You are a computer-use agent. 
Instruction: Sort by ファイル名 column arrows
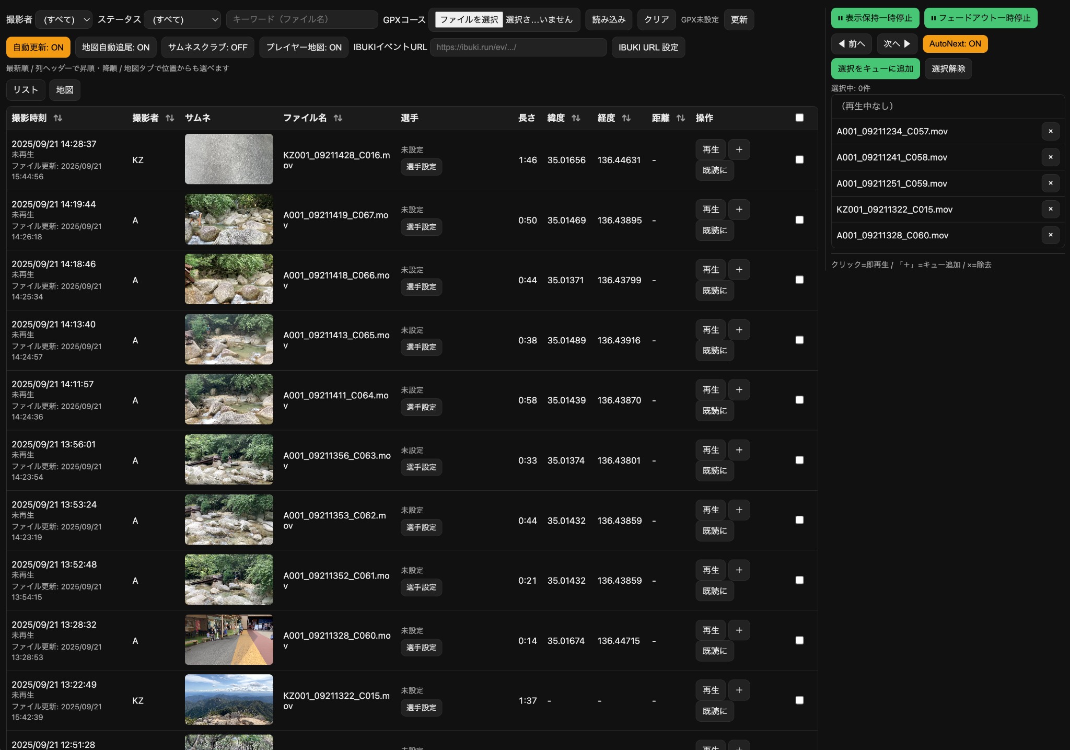tap(338, 118)
